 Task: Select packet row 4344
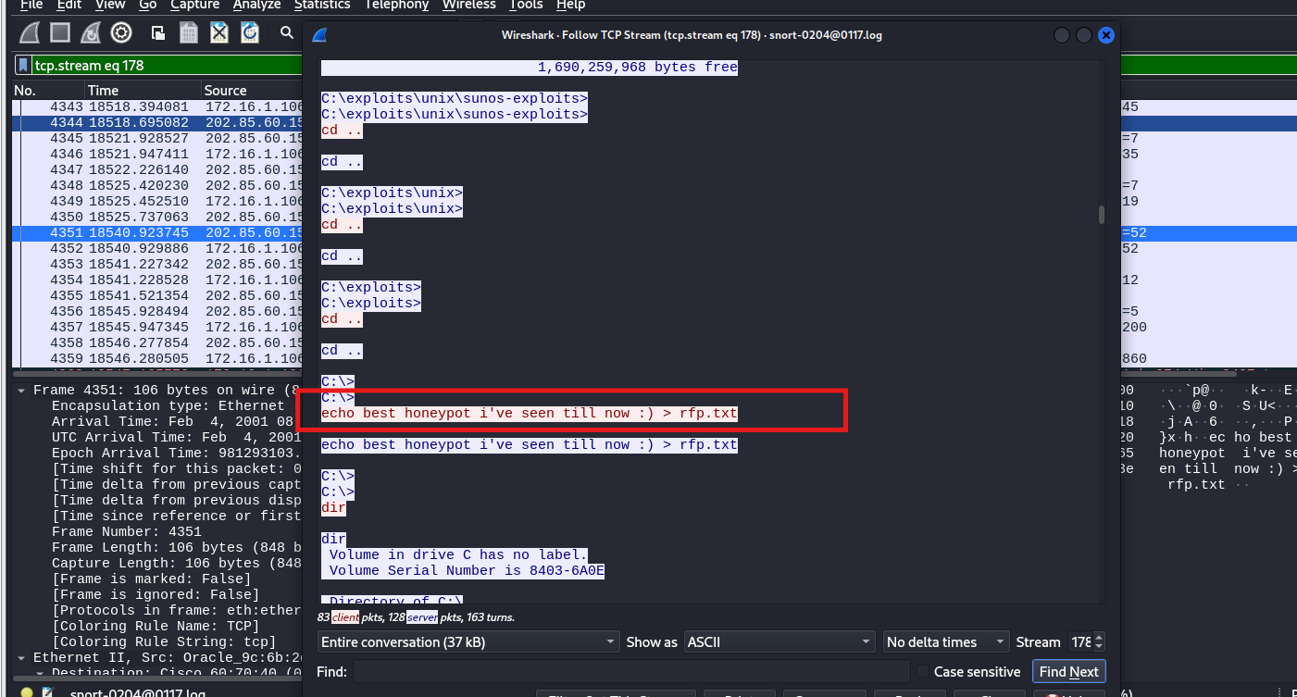click(x=157, y=122)
